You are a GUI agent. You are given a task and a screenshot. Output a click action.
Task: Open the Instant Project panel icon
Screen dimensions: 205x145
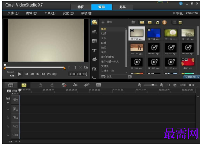(94, 32)
